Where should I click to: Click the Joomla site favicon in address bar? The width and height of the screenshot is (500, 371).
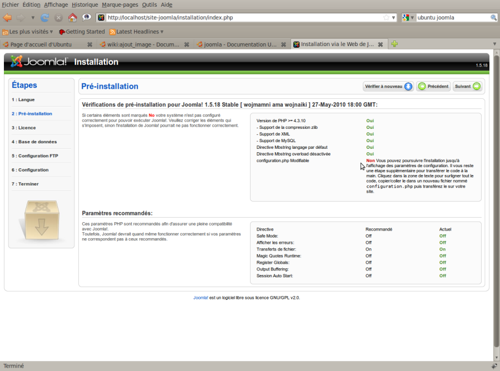tap(101, 18)
